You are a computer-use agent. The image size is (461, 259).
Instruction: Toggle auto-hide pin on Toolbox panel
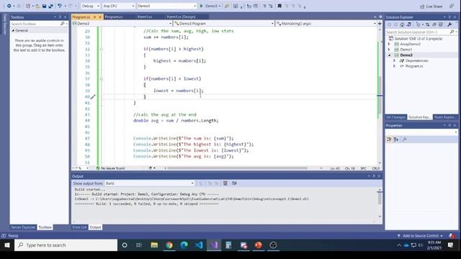coord(60,17)
